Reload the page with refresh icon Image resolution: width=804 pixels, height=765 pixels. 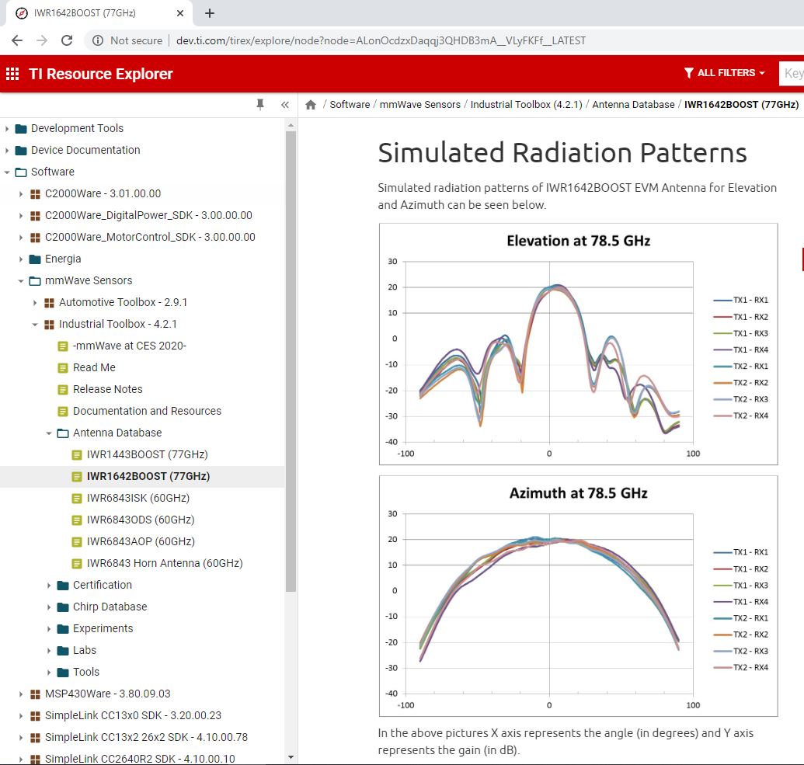point(67,40)
